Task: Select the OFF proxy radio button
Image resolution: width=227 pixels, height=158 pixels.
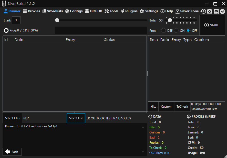Action: pos(188,30)
